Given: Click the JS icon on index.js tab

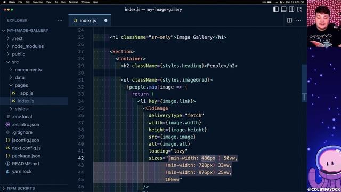Looking at the screenshot, I should coord(76,20).
